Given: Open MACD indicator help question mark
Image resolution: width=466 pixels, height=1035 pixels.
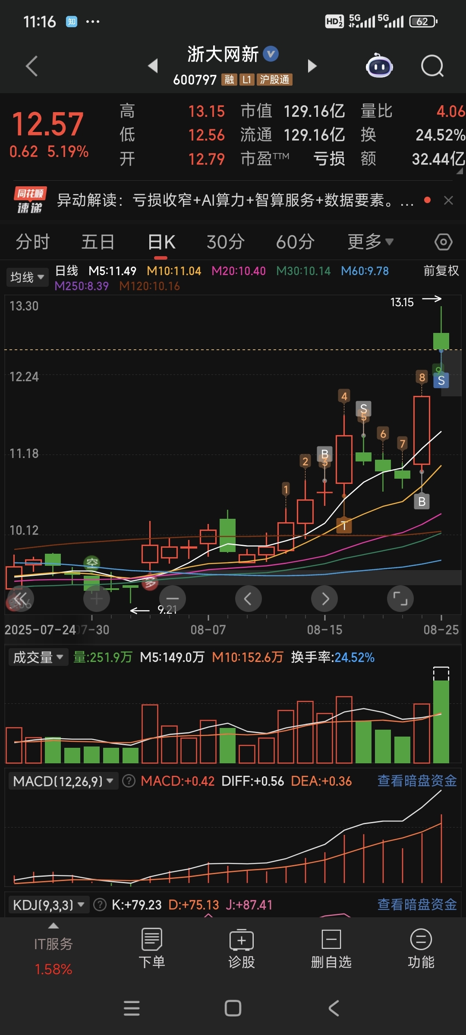Looking at the screenshot, I should 129,781.
